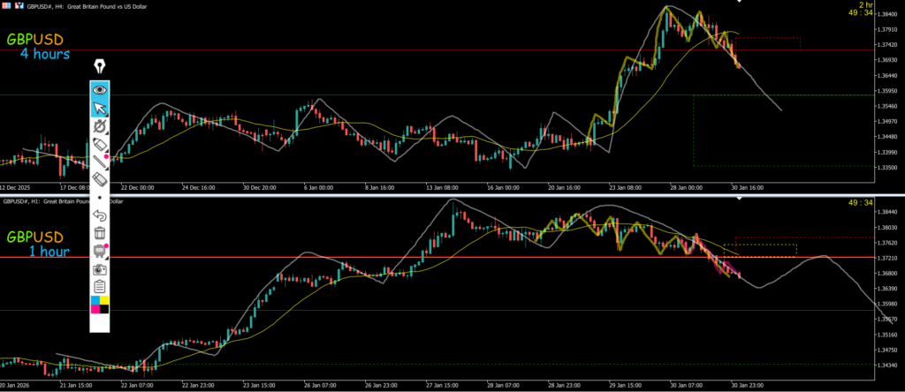Click price level 1.37420 on the H4 axis

point(887,44)
